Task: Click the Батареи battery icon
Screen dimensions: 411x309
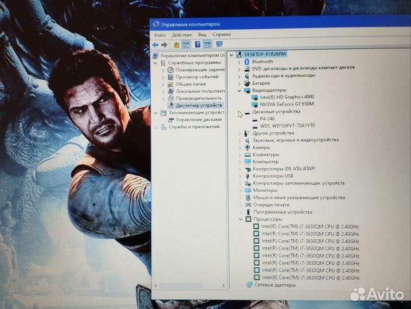Action: tap(247, 83)
